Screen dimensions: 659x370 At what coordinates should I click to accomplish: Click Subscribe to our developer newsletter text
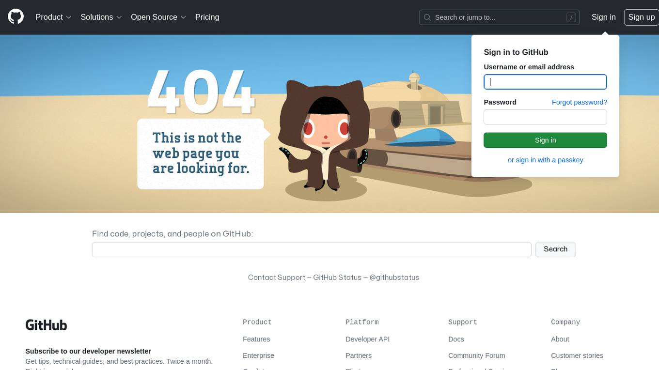[88, 351]
